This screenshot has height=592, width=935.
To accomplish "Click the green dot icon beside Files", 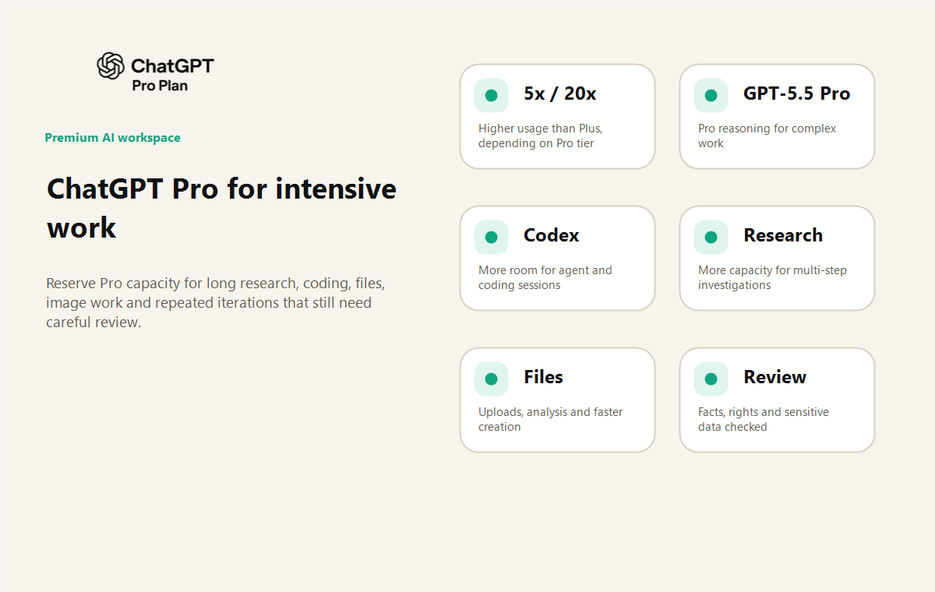I will pyautogui.click(x=491, y=379).
